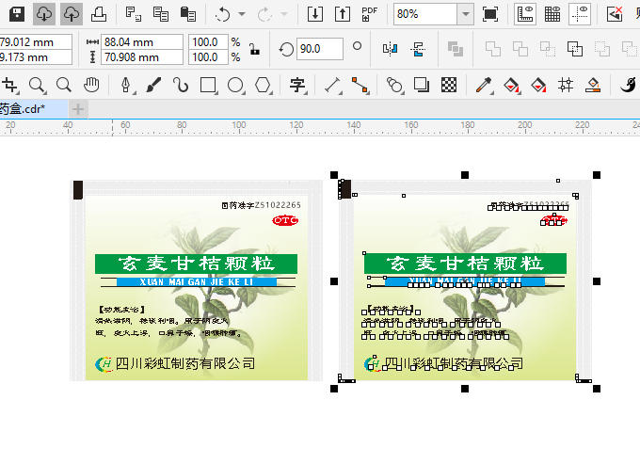The height and width of the screenshot is (464, 640).
Task: Click the top-center selection handle
Action: click(x=465, y=175)
